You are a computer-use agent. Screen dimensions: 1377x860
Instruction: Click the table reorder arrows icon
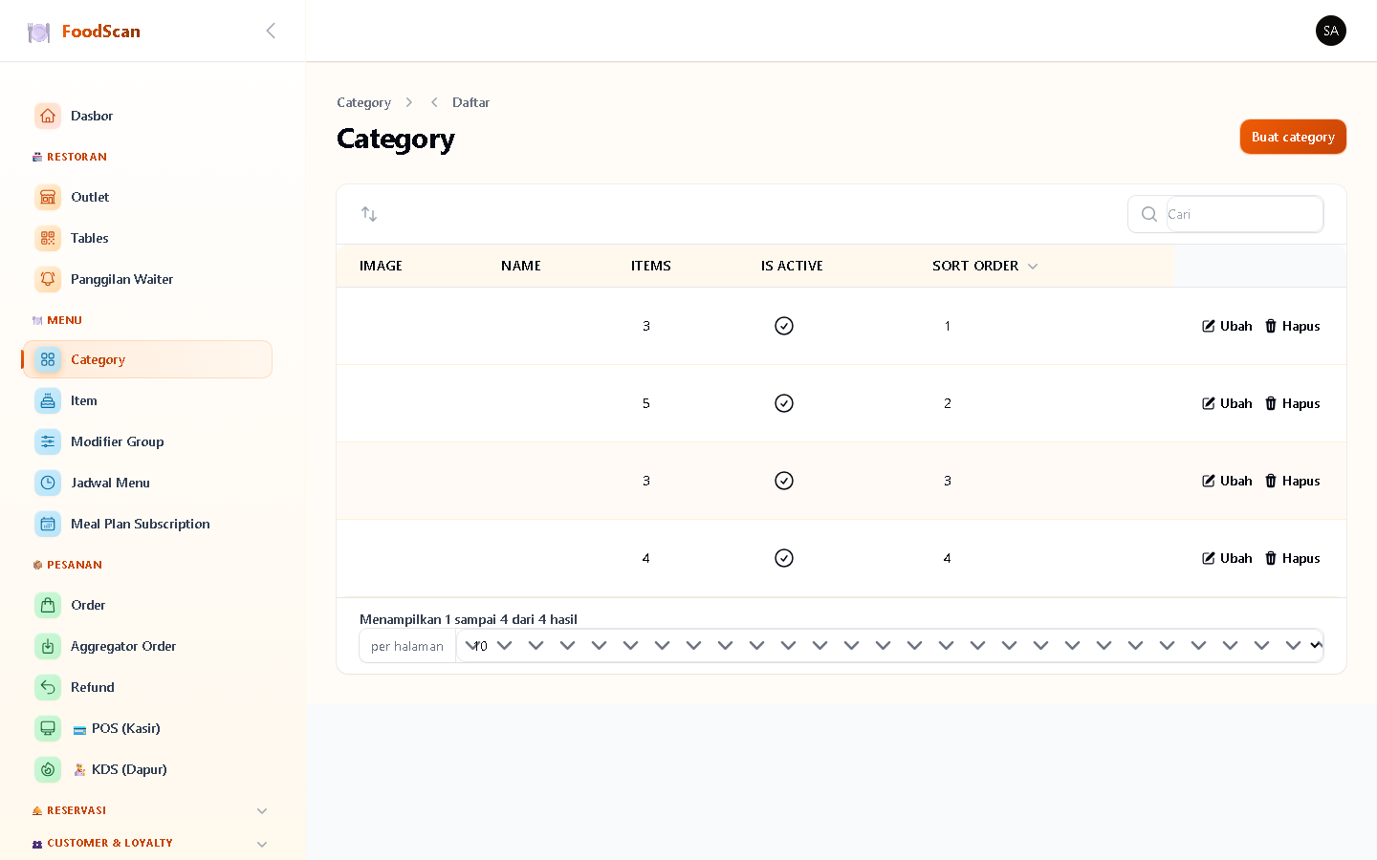coord(369,214)
